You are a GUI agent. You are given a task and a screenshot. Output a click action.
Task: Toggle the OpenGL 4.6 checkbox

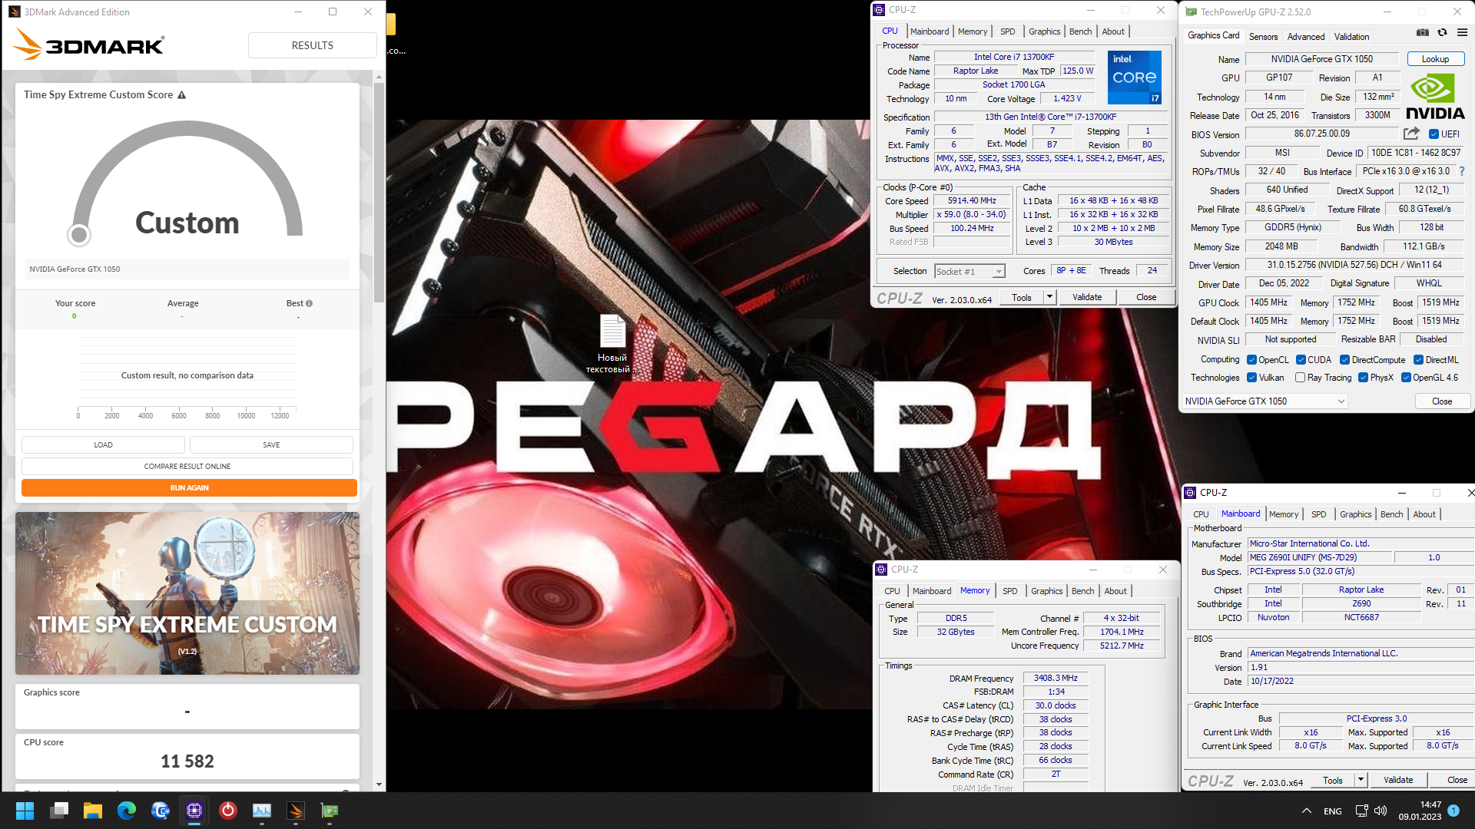coord(1406,378)
